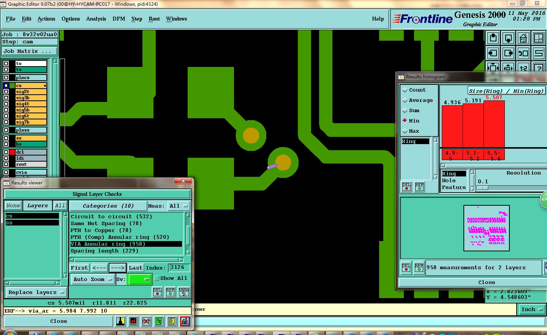
Task: Click the pan right icon in navigation toolbar
Action: (508, 53)
